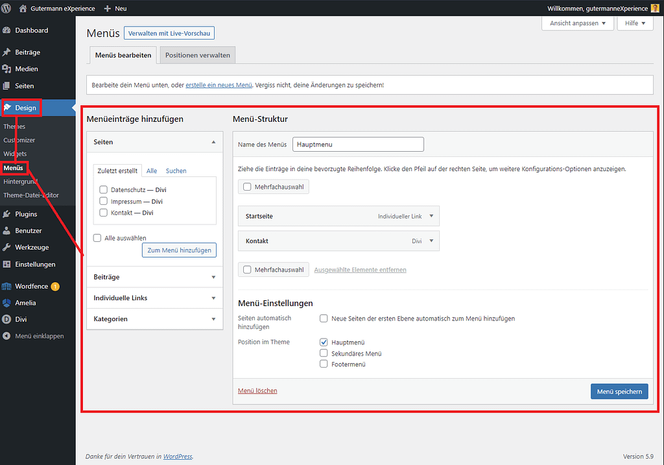Open Wordfence via its shield icon
The height and width of the screenshot is (465, 664).
(7, 286)
